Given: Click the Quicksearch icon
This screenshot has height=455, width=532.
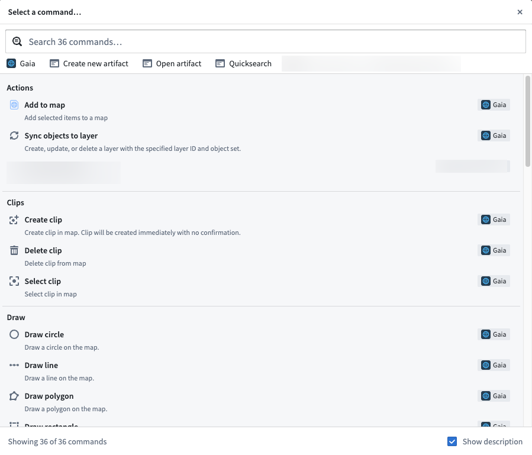Looking at the screenshot, I should (220, 63).
